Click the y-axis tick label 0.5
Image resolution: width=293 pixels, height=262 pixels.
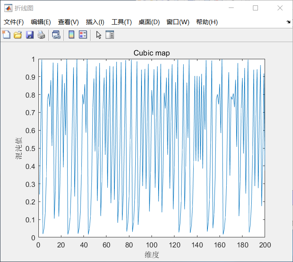tap(30, 149)
